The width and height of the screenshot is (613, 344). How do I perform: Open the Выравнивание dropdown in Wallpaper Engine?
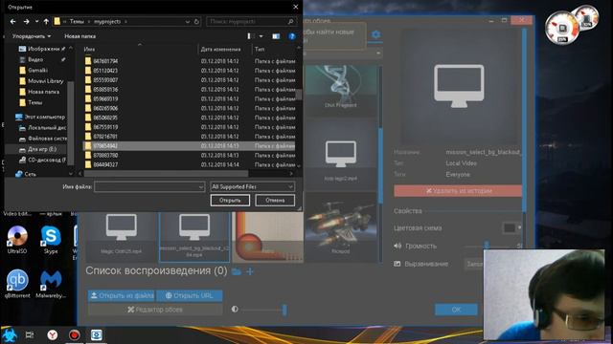[x=474, y=264]
